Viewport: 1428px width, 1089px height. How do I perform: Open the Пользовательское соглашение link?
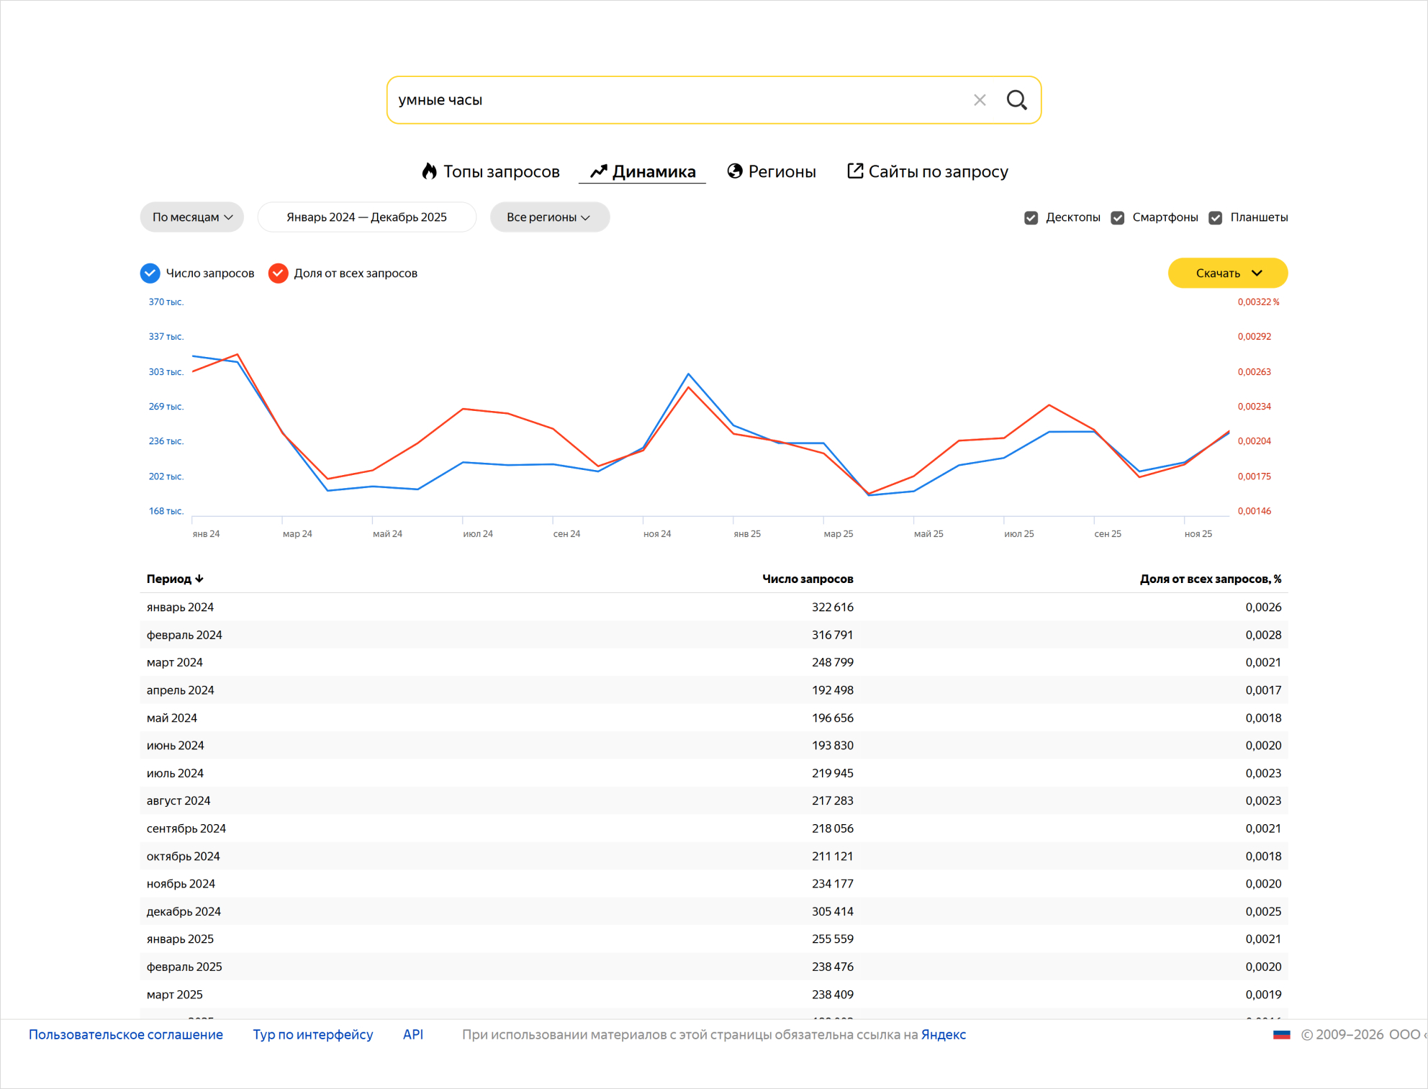pyautogui.click(x=126, y=1034)
